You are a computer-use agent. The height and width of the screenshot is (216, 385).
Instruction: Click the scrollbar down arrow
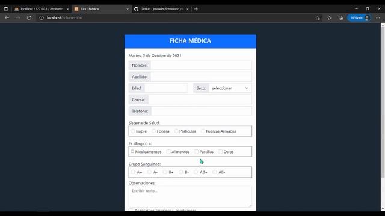(383, 209)
